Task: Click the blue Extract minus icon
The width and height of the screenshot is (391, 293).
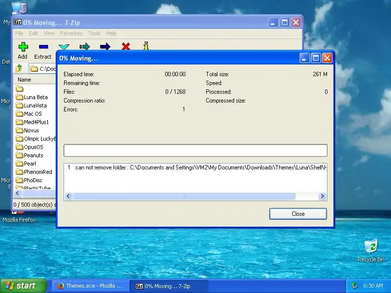Action: pos(43,46)
